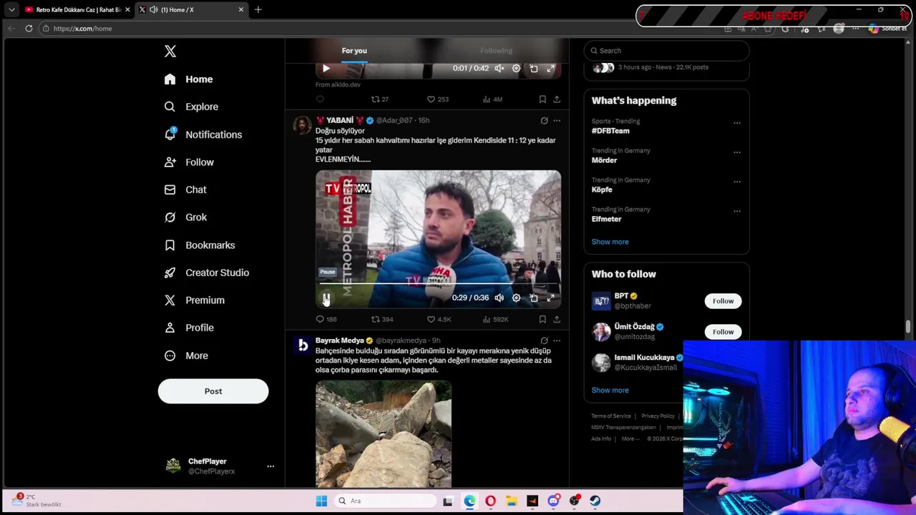The height and width of the screenshot is (515, 916).
Task: Switch to Following tab
Action: (x=496, y=51)
